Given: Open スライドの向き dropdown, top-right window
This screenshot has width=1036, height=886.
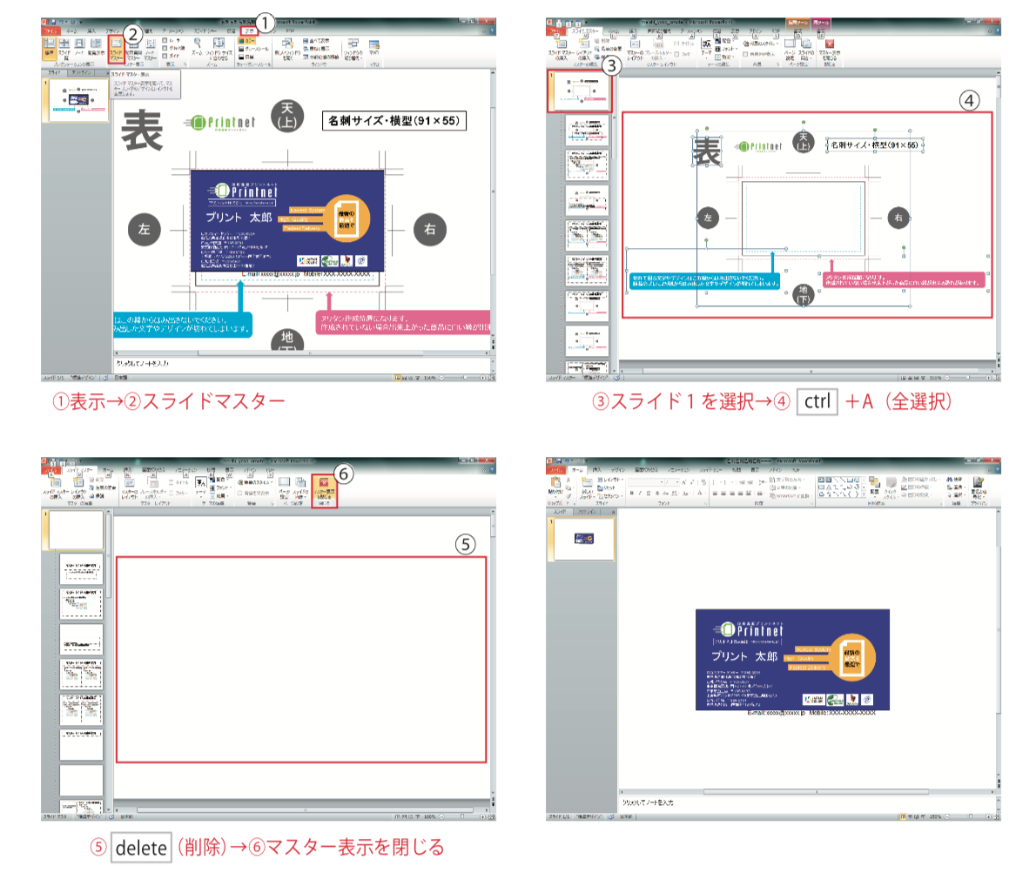Looking at the screenshot, I should click(x=807, y=49).
